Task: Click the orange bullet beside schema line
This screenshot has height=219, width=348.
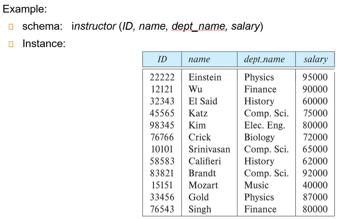Action: (x=11, y=27)
